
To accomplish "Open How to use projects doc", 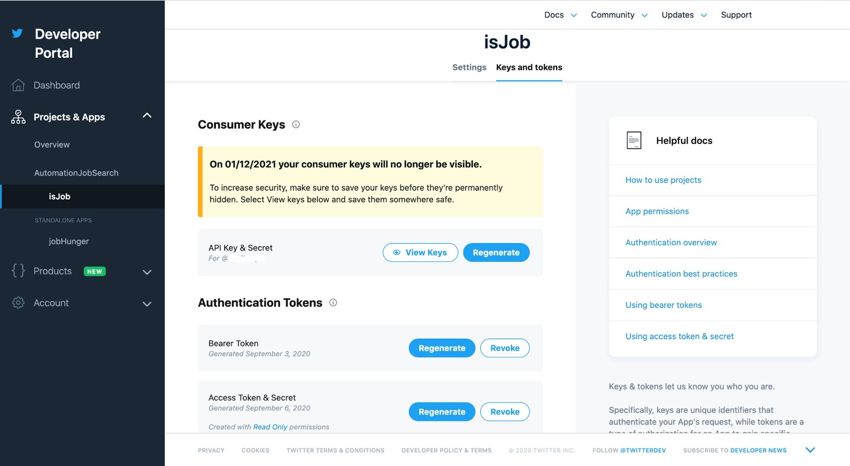I will pyautogui.click(x=663, y=180).
